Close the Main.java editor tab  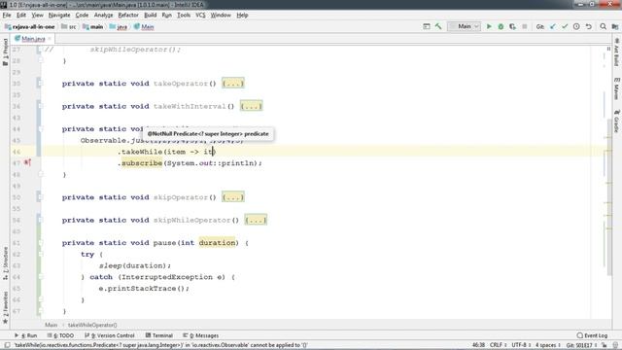click(x=50, y=39)
